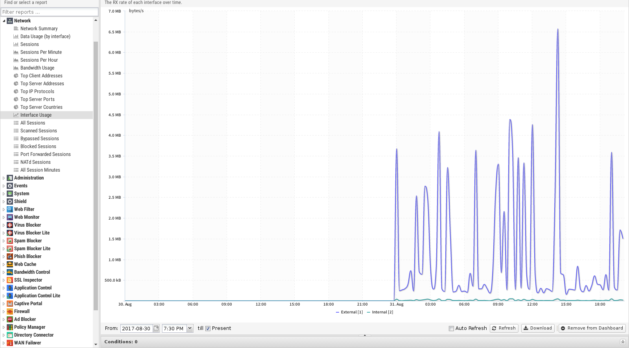Click the Refresh button

504,328
